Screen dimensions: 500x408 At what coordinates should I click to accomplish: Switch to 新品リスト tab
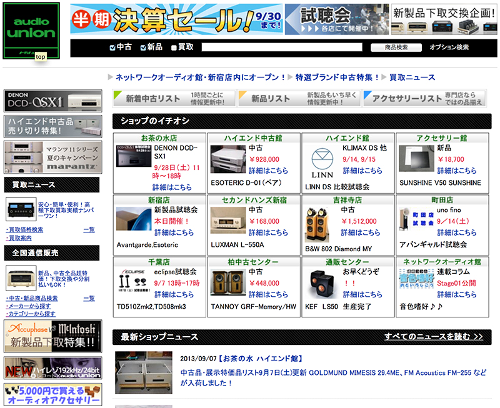(x=299, y=98)
